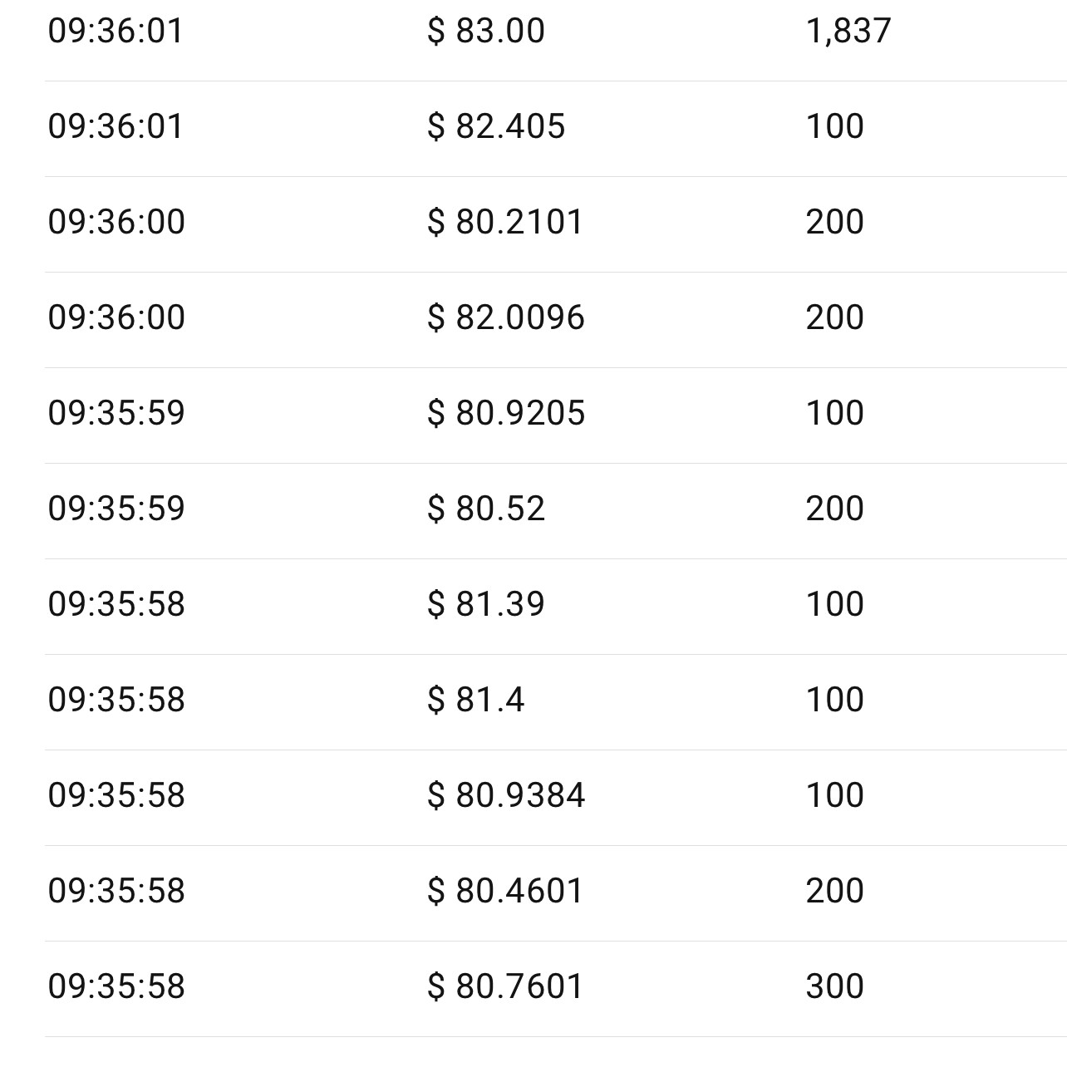
Task: Click the timestamp for the $ 80.7601 trade
Action: click(116, 987)
